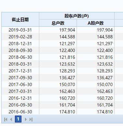Select page number 1 in pager
This screenshot has width=123, height=126.
click(x=18, y=119)
